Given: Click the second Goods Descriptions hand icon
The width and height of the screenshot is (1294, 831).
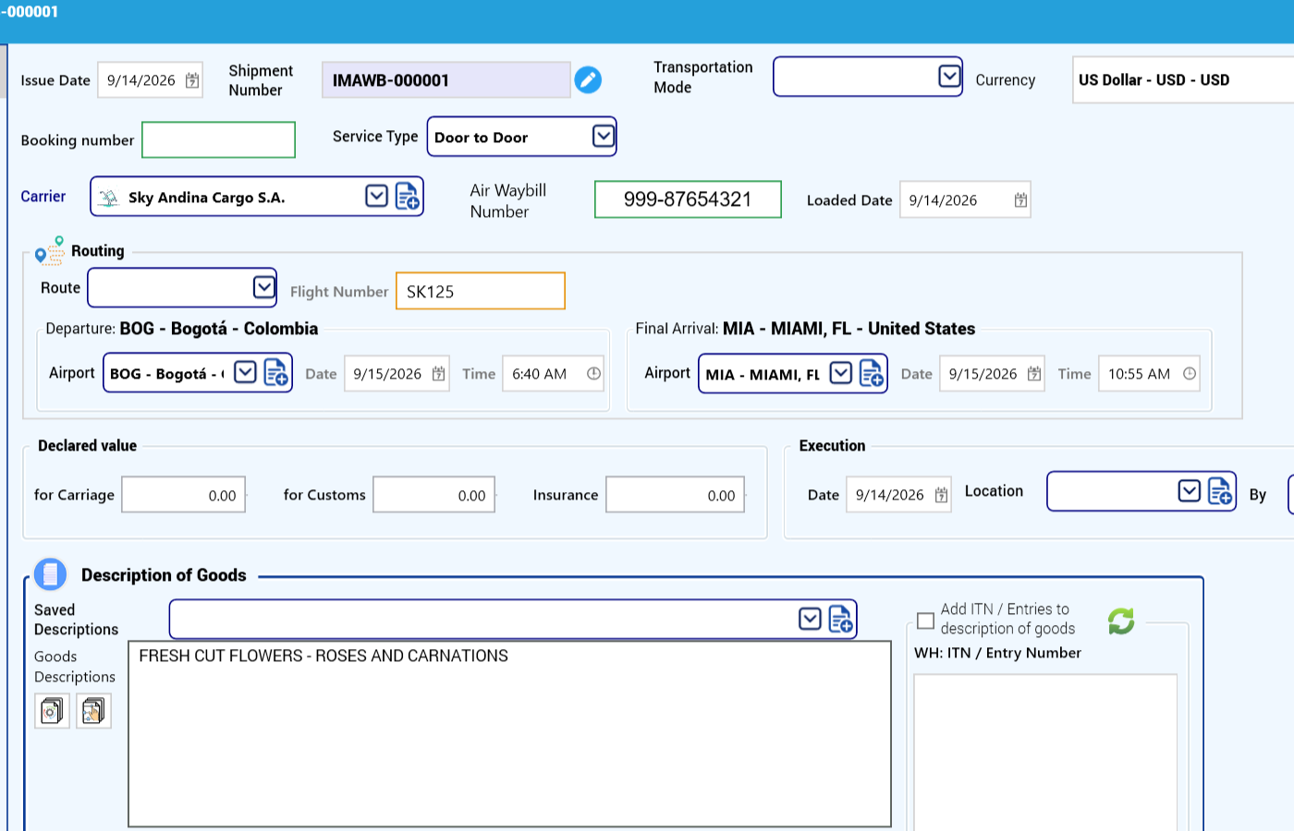Looking at the screenshot, I should pyautogui.click(x=93, y=711).
